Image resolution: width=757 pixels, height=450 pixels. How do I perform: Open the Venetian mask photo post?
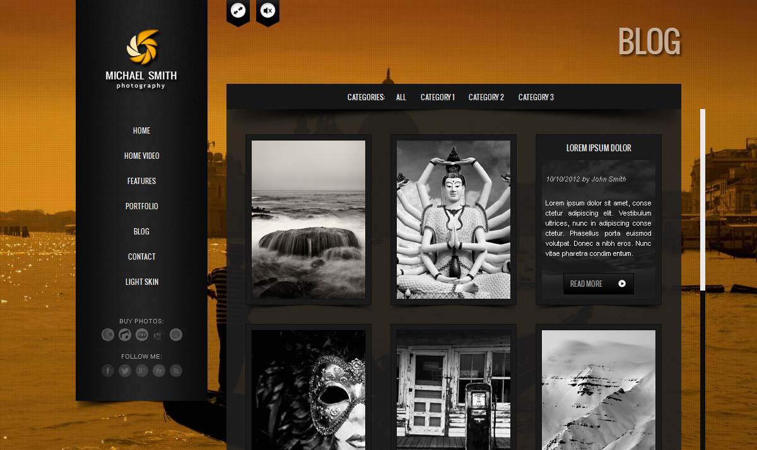point(308,390)
